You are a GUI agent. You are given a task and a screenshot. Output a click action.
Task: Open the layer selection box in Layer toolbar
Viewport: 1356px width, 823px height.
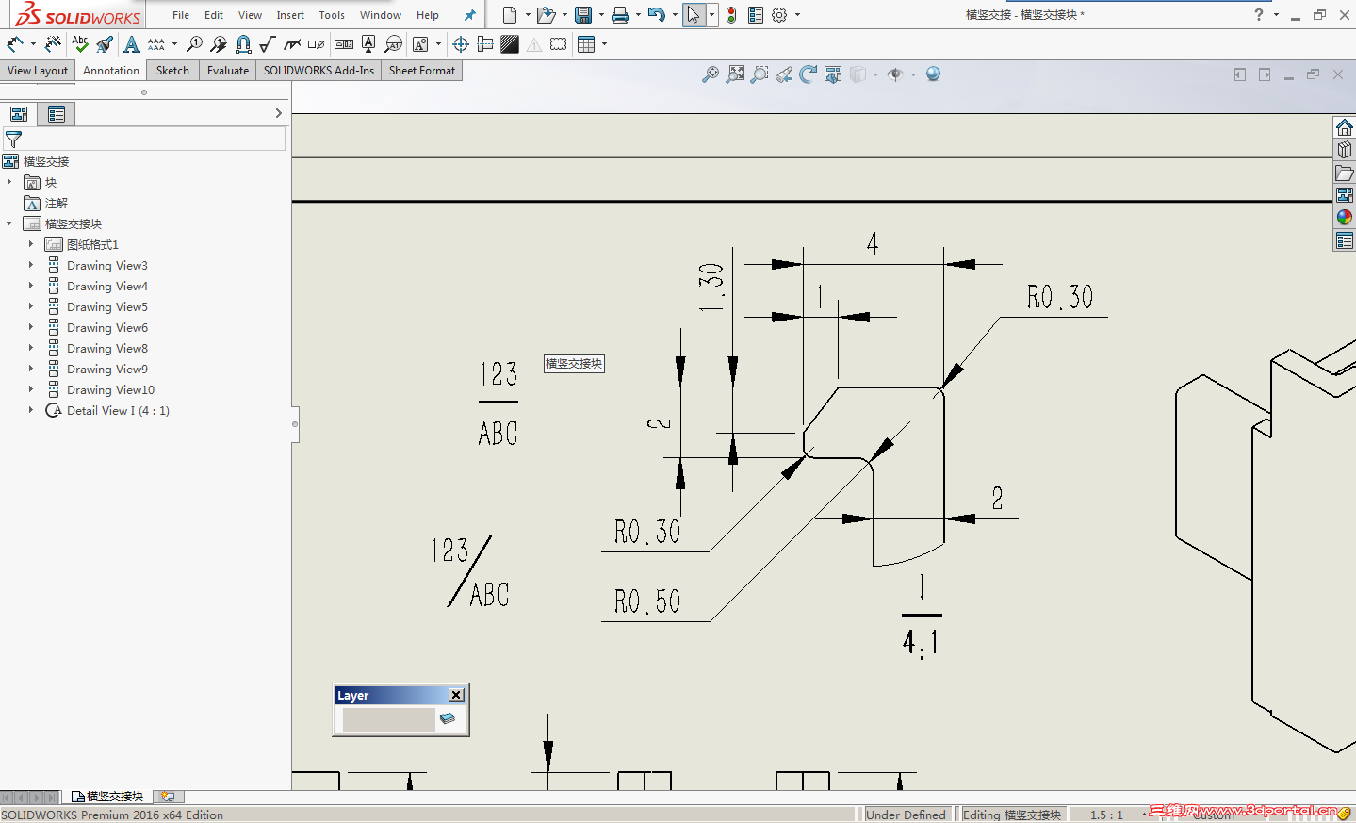pos(388,719)
